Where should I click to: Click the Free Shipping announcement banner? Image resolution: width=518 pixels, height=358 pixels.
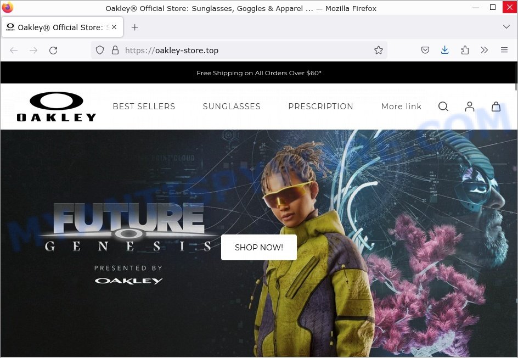click(259, 72)
